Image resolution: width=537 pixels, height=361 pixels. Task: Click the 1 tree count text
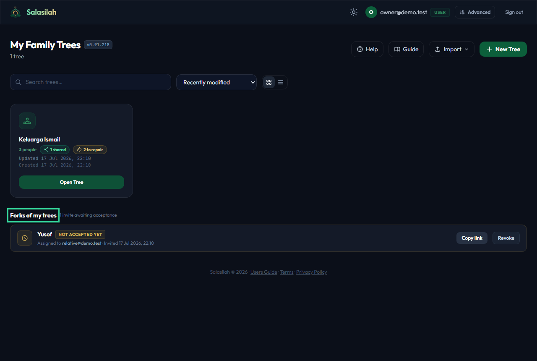17,57
